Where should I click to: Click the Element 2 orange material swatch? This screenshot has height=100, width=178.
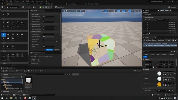[x=159, y=84]
